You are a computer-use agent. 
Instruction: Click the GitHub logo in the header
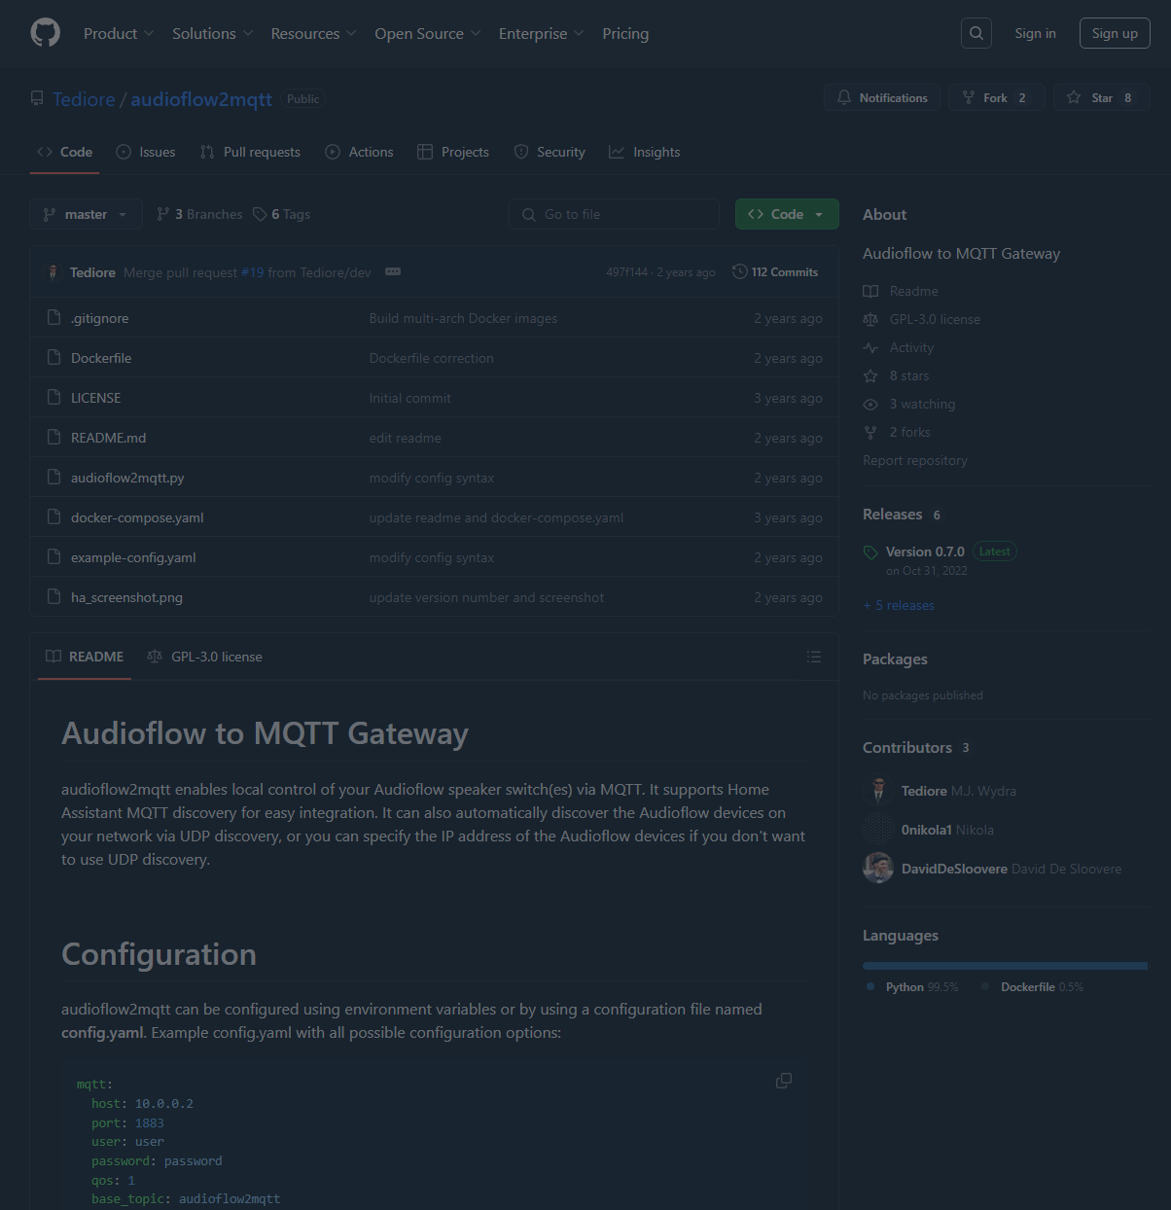(45, 32)
